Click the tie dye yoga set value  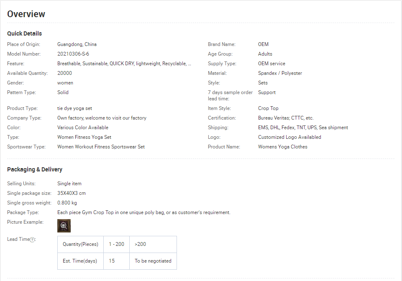[74, 108]
